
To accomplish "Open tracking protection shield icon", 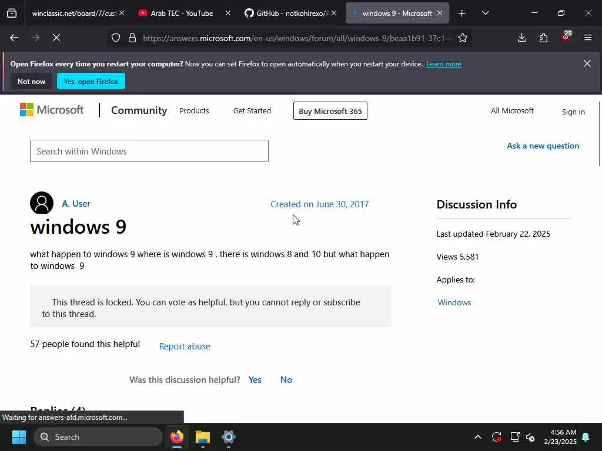I will (x=116, y=38).
